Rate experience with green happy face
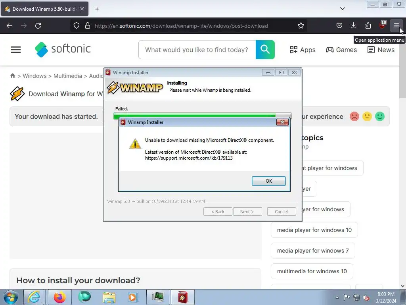This screenshot has width=406, height=305. pyautogui.click(x=379, y=116)
